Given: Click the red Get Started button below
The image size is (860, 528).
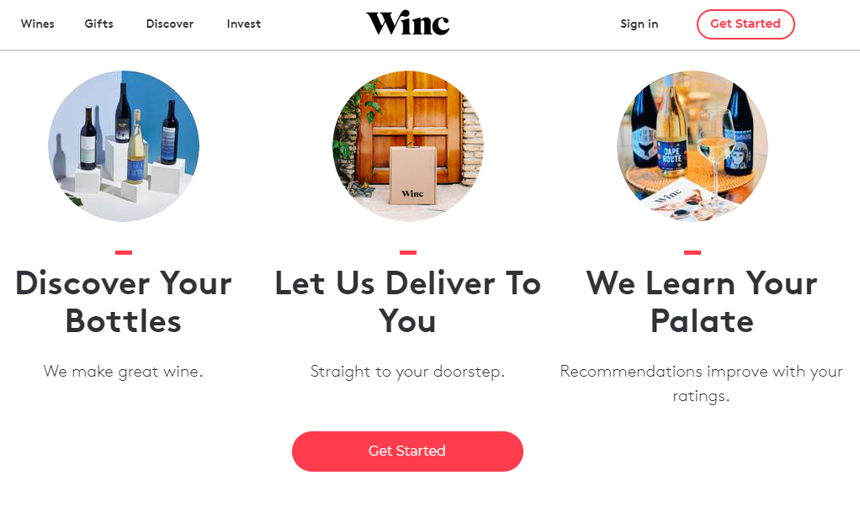Looking at the screenshot, I should 407,451.
